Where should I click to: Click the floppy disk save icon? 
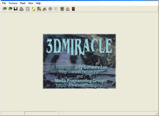pyautogui.click(x=16, y=9)
